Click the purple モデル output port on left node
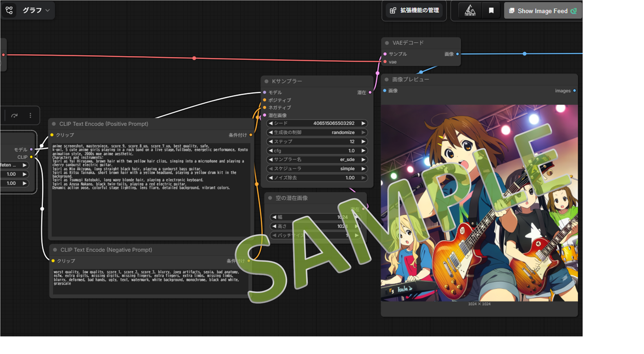 point(31,149)
